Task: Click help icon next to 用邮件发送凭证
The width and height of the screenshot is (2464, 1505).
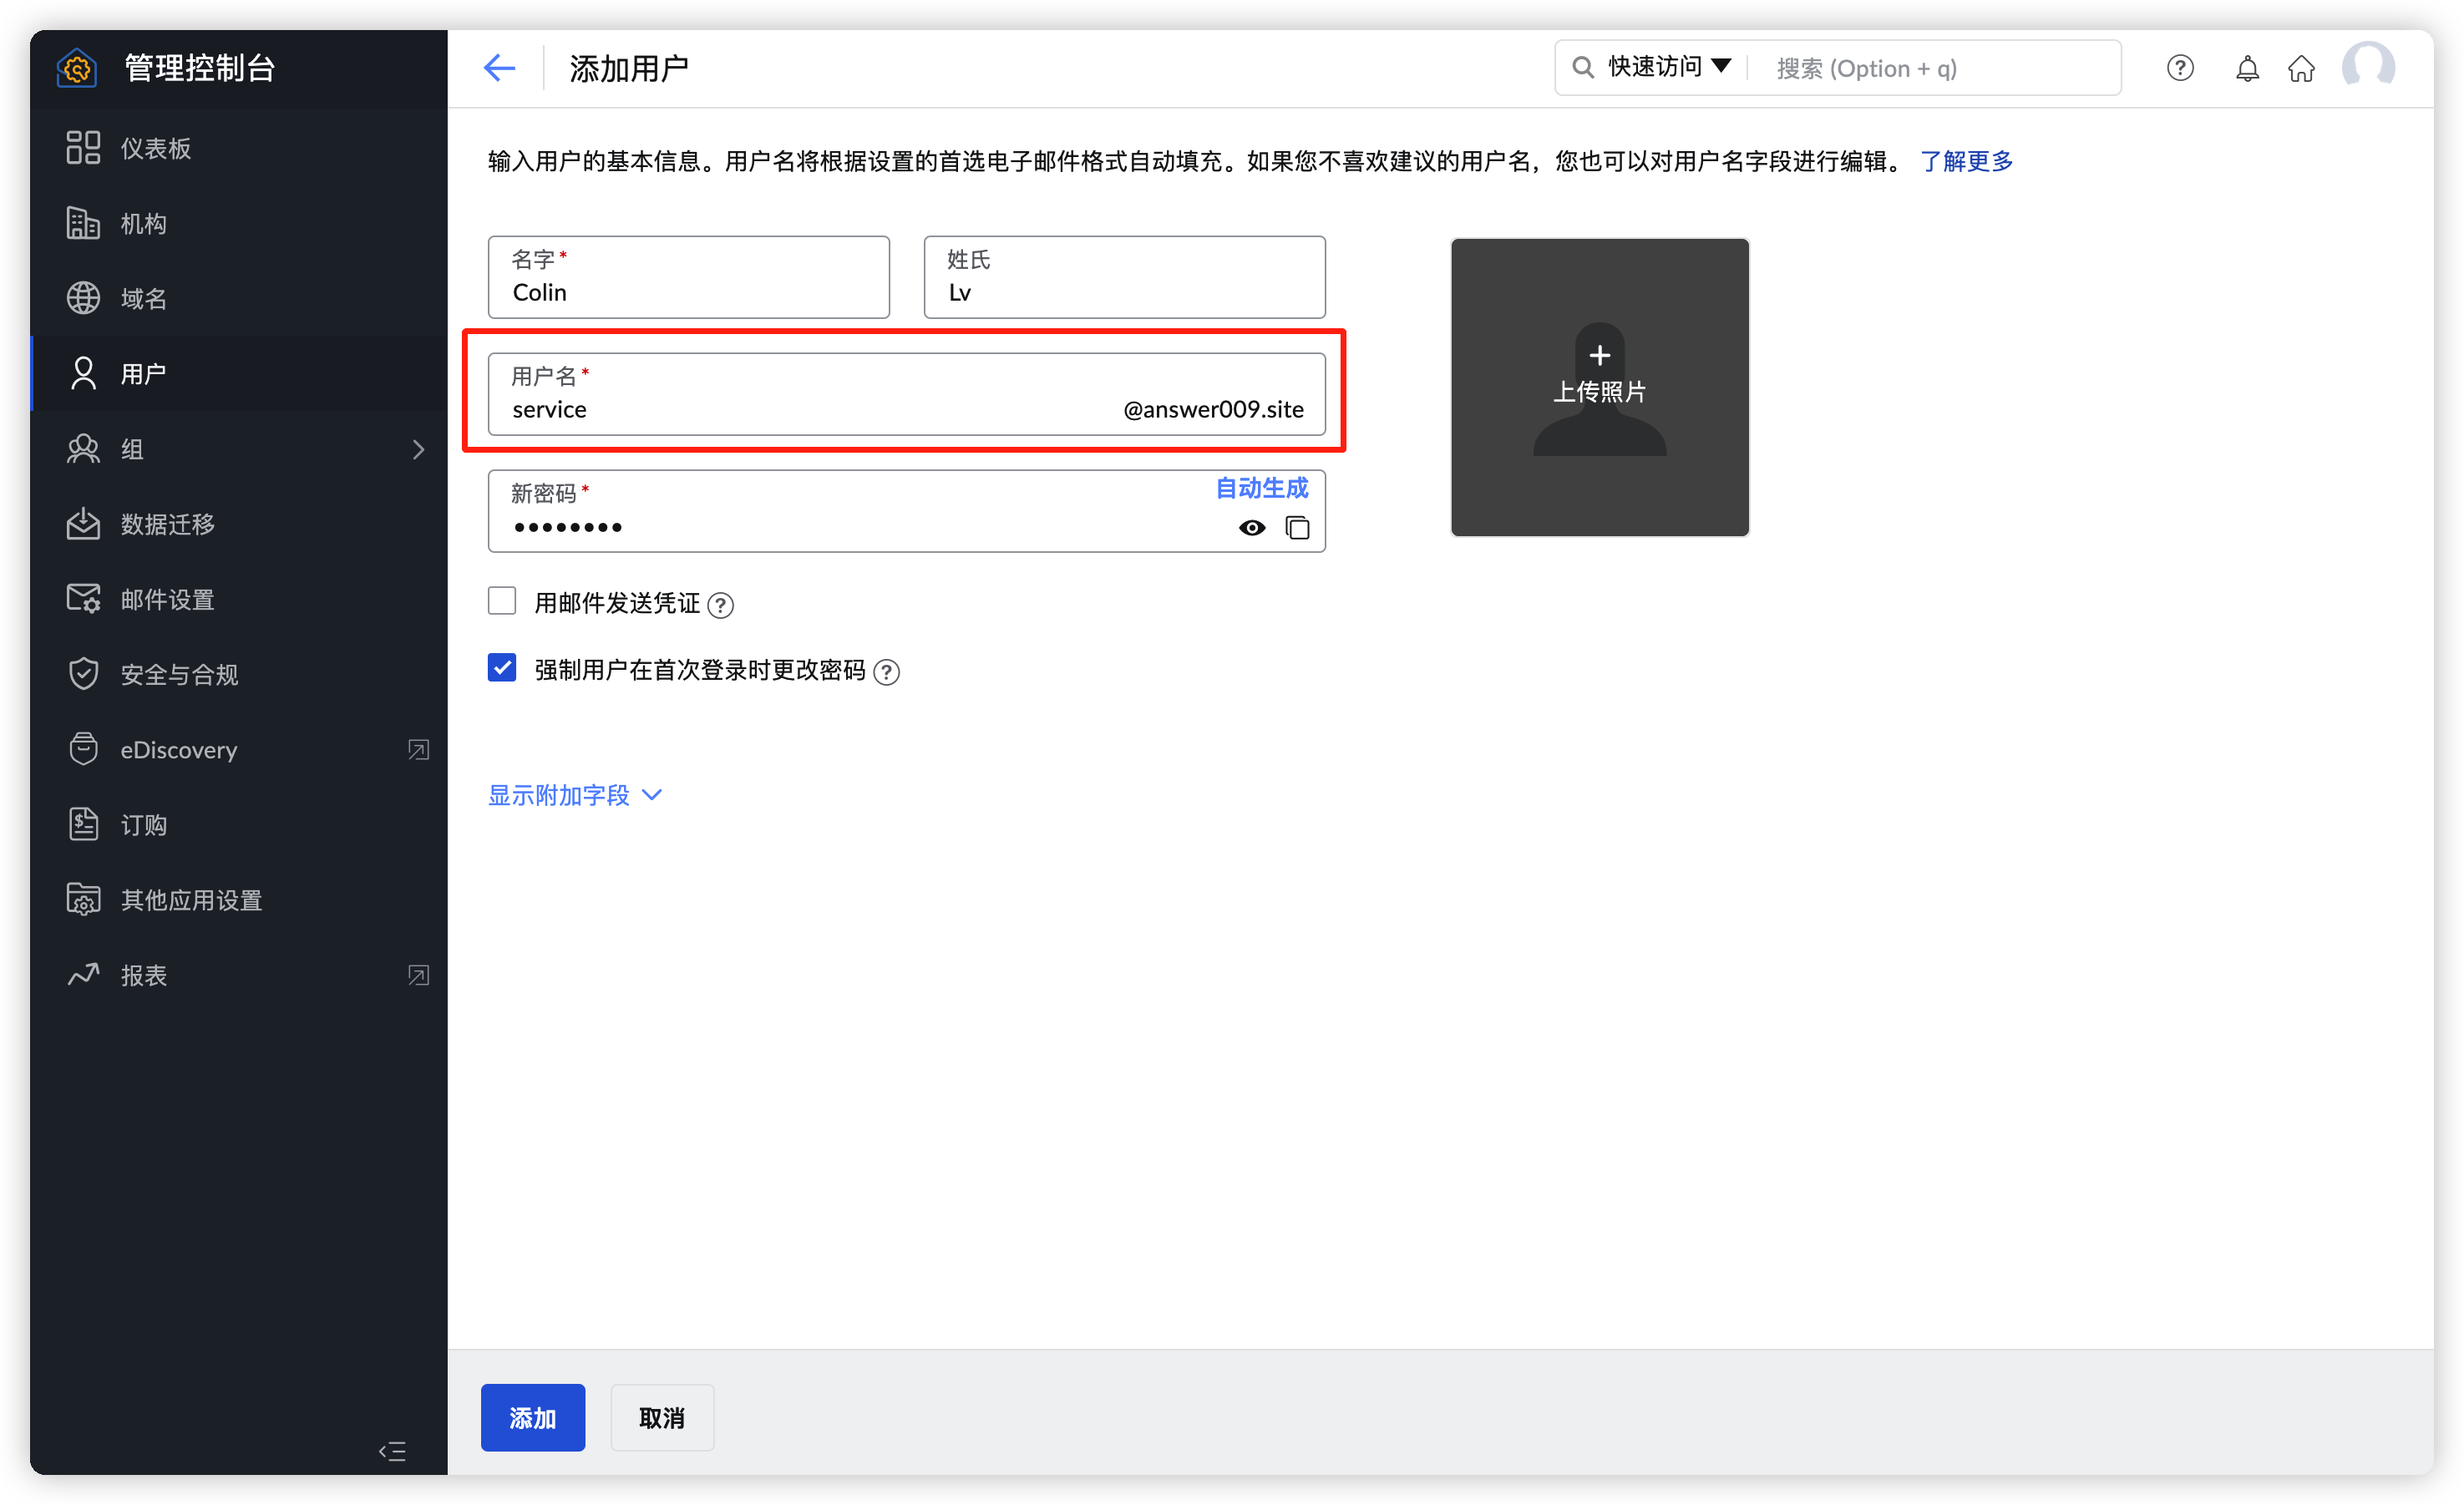Action: click(x=720, y=605)
